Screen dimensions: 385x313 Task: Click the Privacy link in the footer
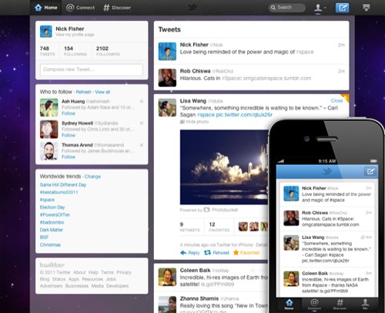[124, 272]
